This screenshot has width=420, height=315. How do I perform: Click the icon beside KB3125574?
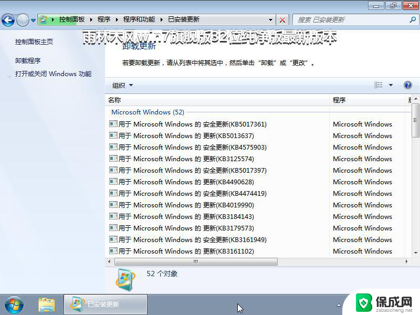point(113,159)
